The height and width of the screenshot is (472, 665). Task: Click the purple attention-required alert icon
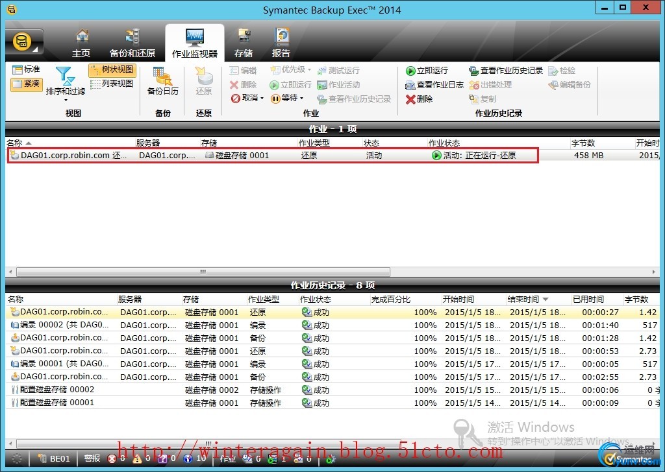coord(162,458)
